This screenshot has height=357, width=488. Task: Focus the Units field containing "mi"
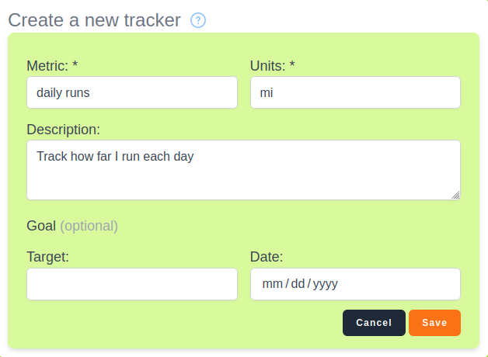(355, 92)
